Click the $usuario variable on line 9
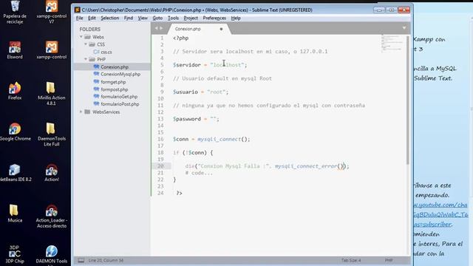 186,92
